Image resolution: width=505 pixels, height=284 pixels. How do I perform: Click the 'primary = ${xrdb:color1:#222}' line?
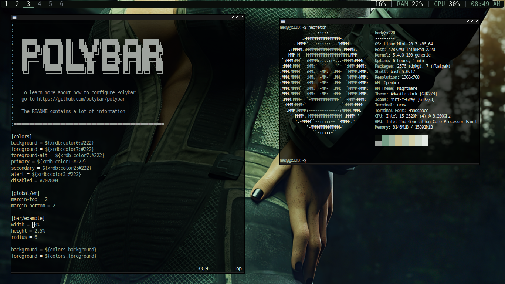49,162
